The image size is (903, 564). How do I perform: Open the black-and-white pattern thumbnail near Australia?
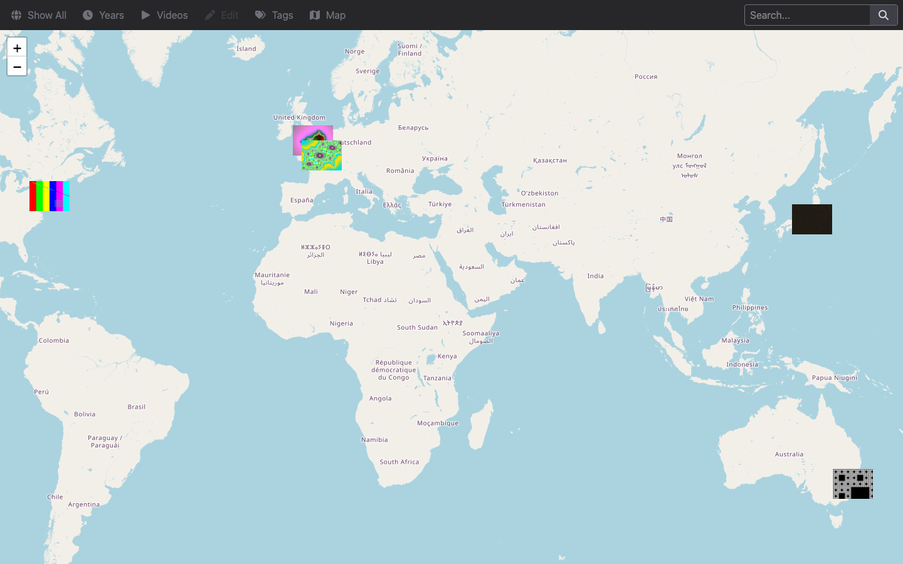[853, 484]
